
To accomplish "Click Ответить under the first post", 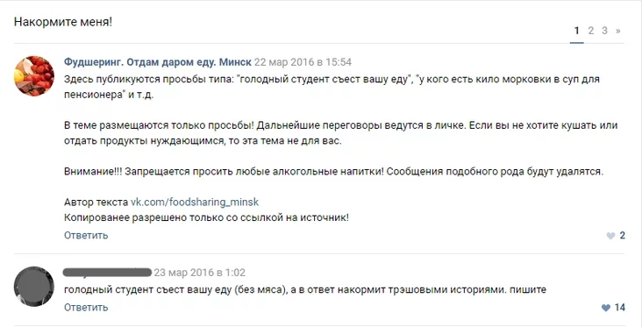I will pos(86,235).
